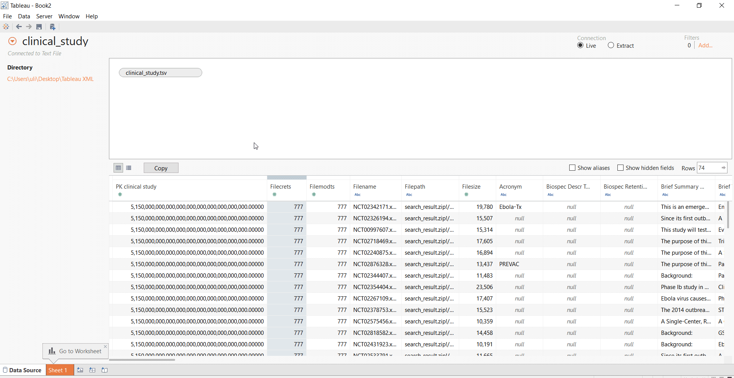
Task: Click New Dashboard icon
Action: (92, 370)
